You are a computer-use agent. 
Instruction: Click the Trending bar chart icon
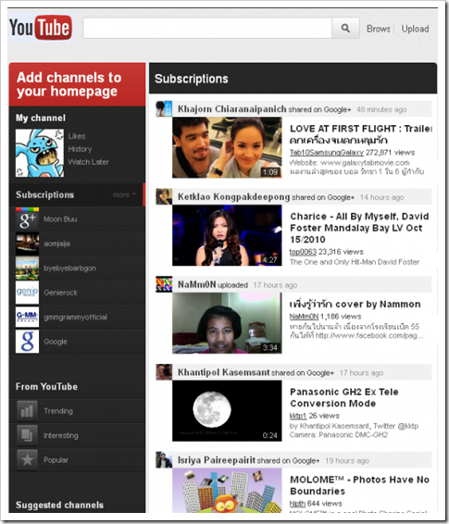(x=27, y=411)
